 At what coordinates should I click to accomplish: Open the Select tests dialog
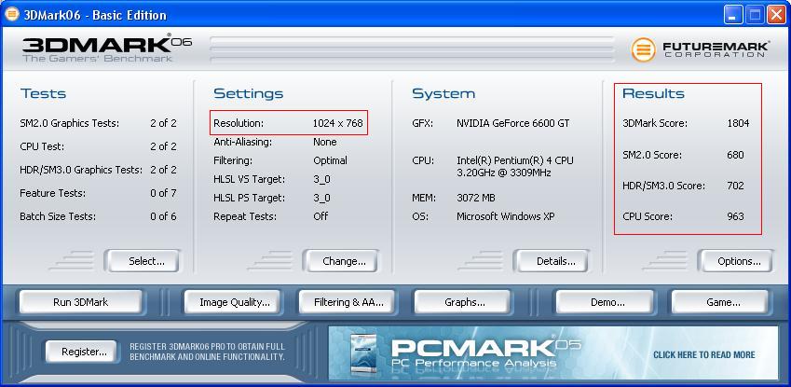coord(145,261)
